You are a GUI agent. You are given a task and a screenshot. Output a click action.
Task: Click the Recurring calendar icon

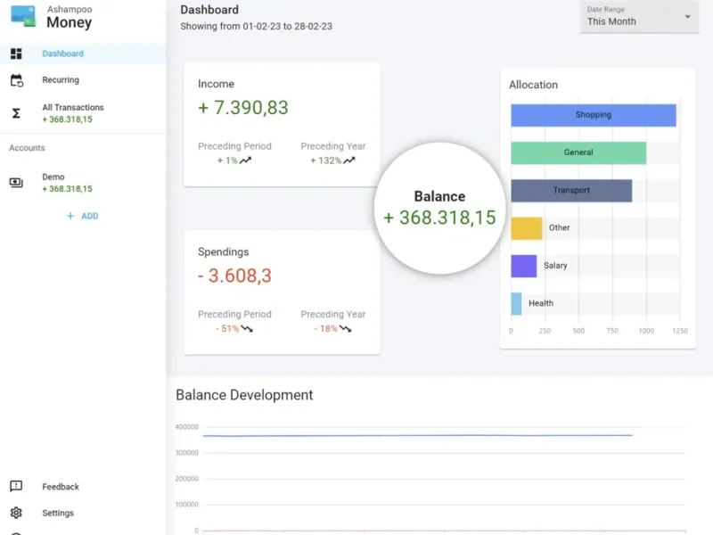[16, 80]
